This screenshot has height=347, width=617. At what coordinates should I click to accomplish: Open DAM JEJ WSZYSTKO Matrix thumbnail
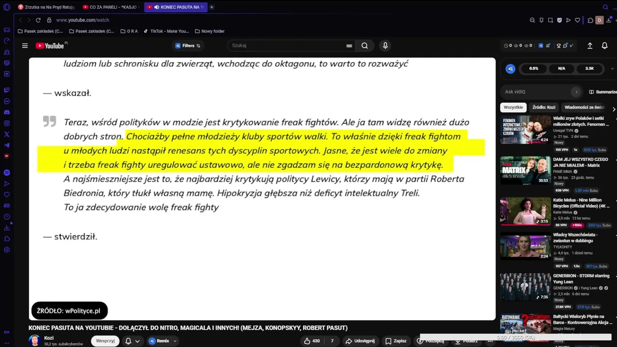pyautogui.click(x=525, y=171)
